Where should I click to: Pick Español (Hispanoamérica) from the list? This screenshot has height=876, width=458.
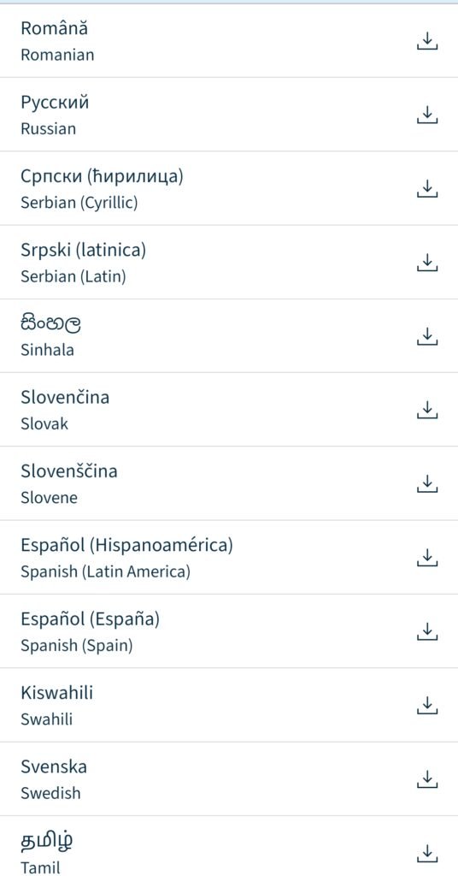pos(229,558)
